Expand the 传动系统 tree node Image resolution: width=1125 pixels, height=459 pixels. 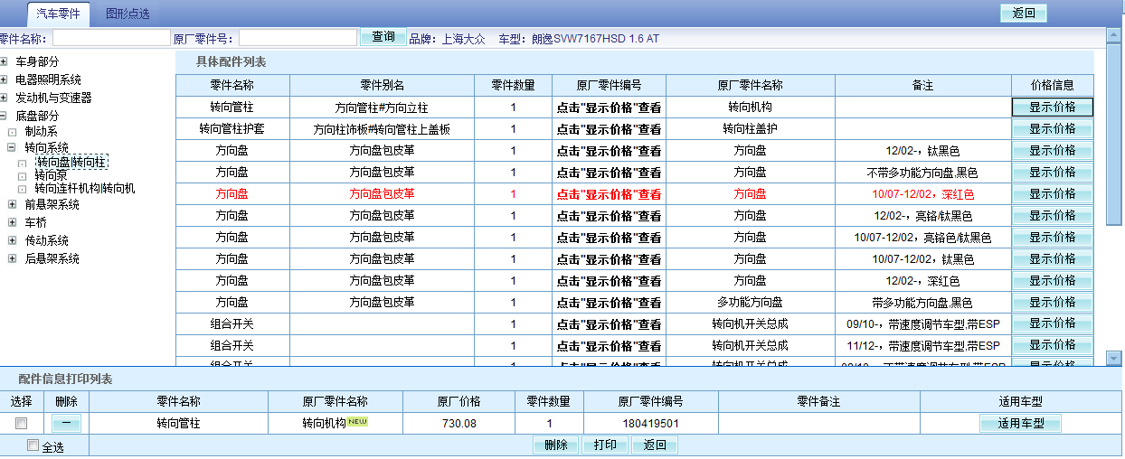13,240
